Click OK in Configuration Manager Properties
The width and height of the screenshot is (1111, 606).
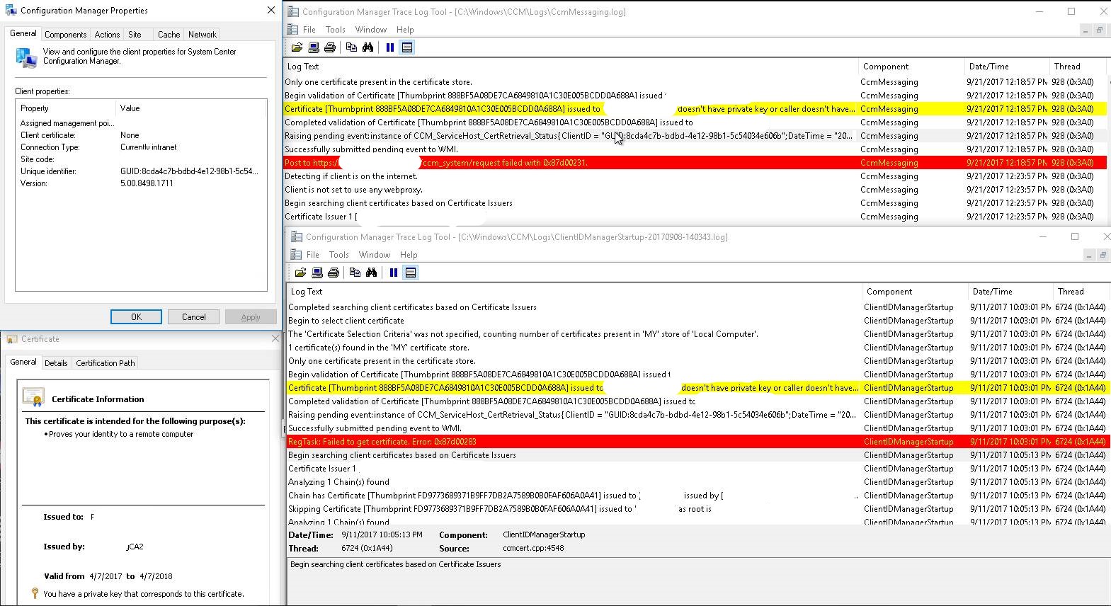click(136, 317)
